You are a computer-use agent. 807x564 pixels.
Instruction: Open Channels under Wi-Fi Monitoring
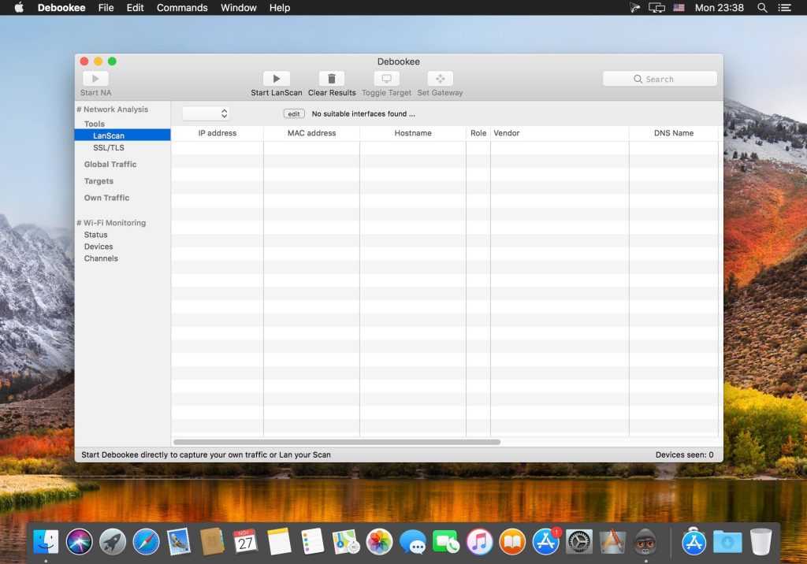click(101, 258)
